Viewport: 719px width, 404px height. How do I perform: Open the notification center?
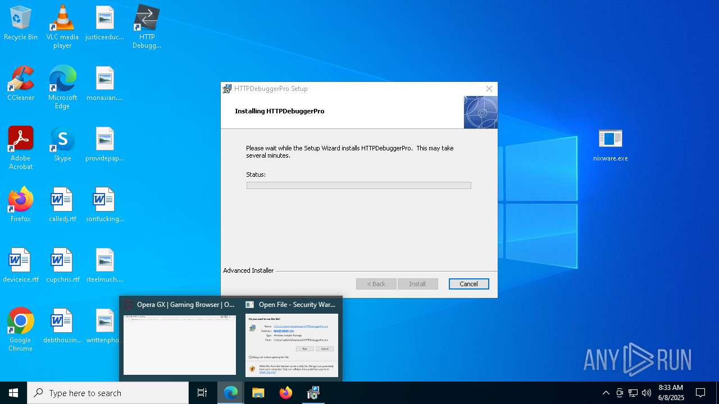700,393
